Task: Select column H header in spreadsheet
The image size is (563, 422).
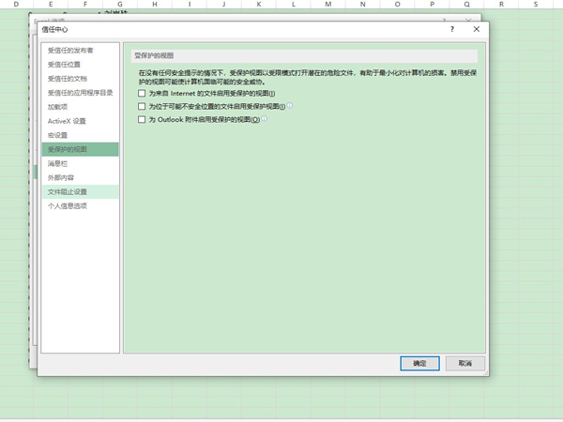Action: 155,5
